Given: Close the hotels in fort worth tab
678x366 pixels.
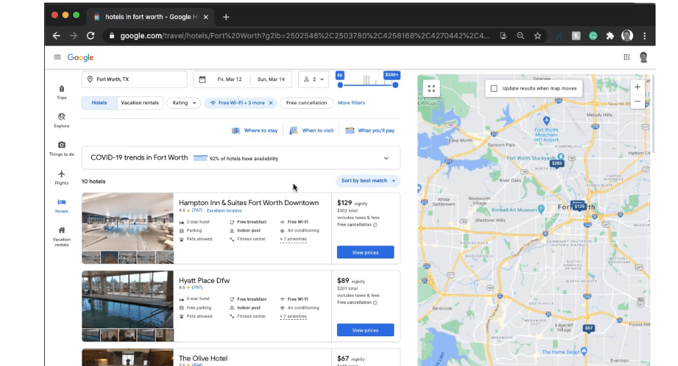Looking at the screenshot, I should point(206,17).
